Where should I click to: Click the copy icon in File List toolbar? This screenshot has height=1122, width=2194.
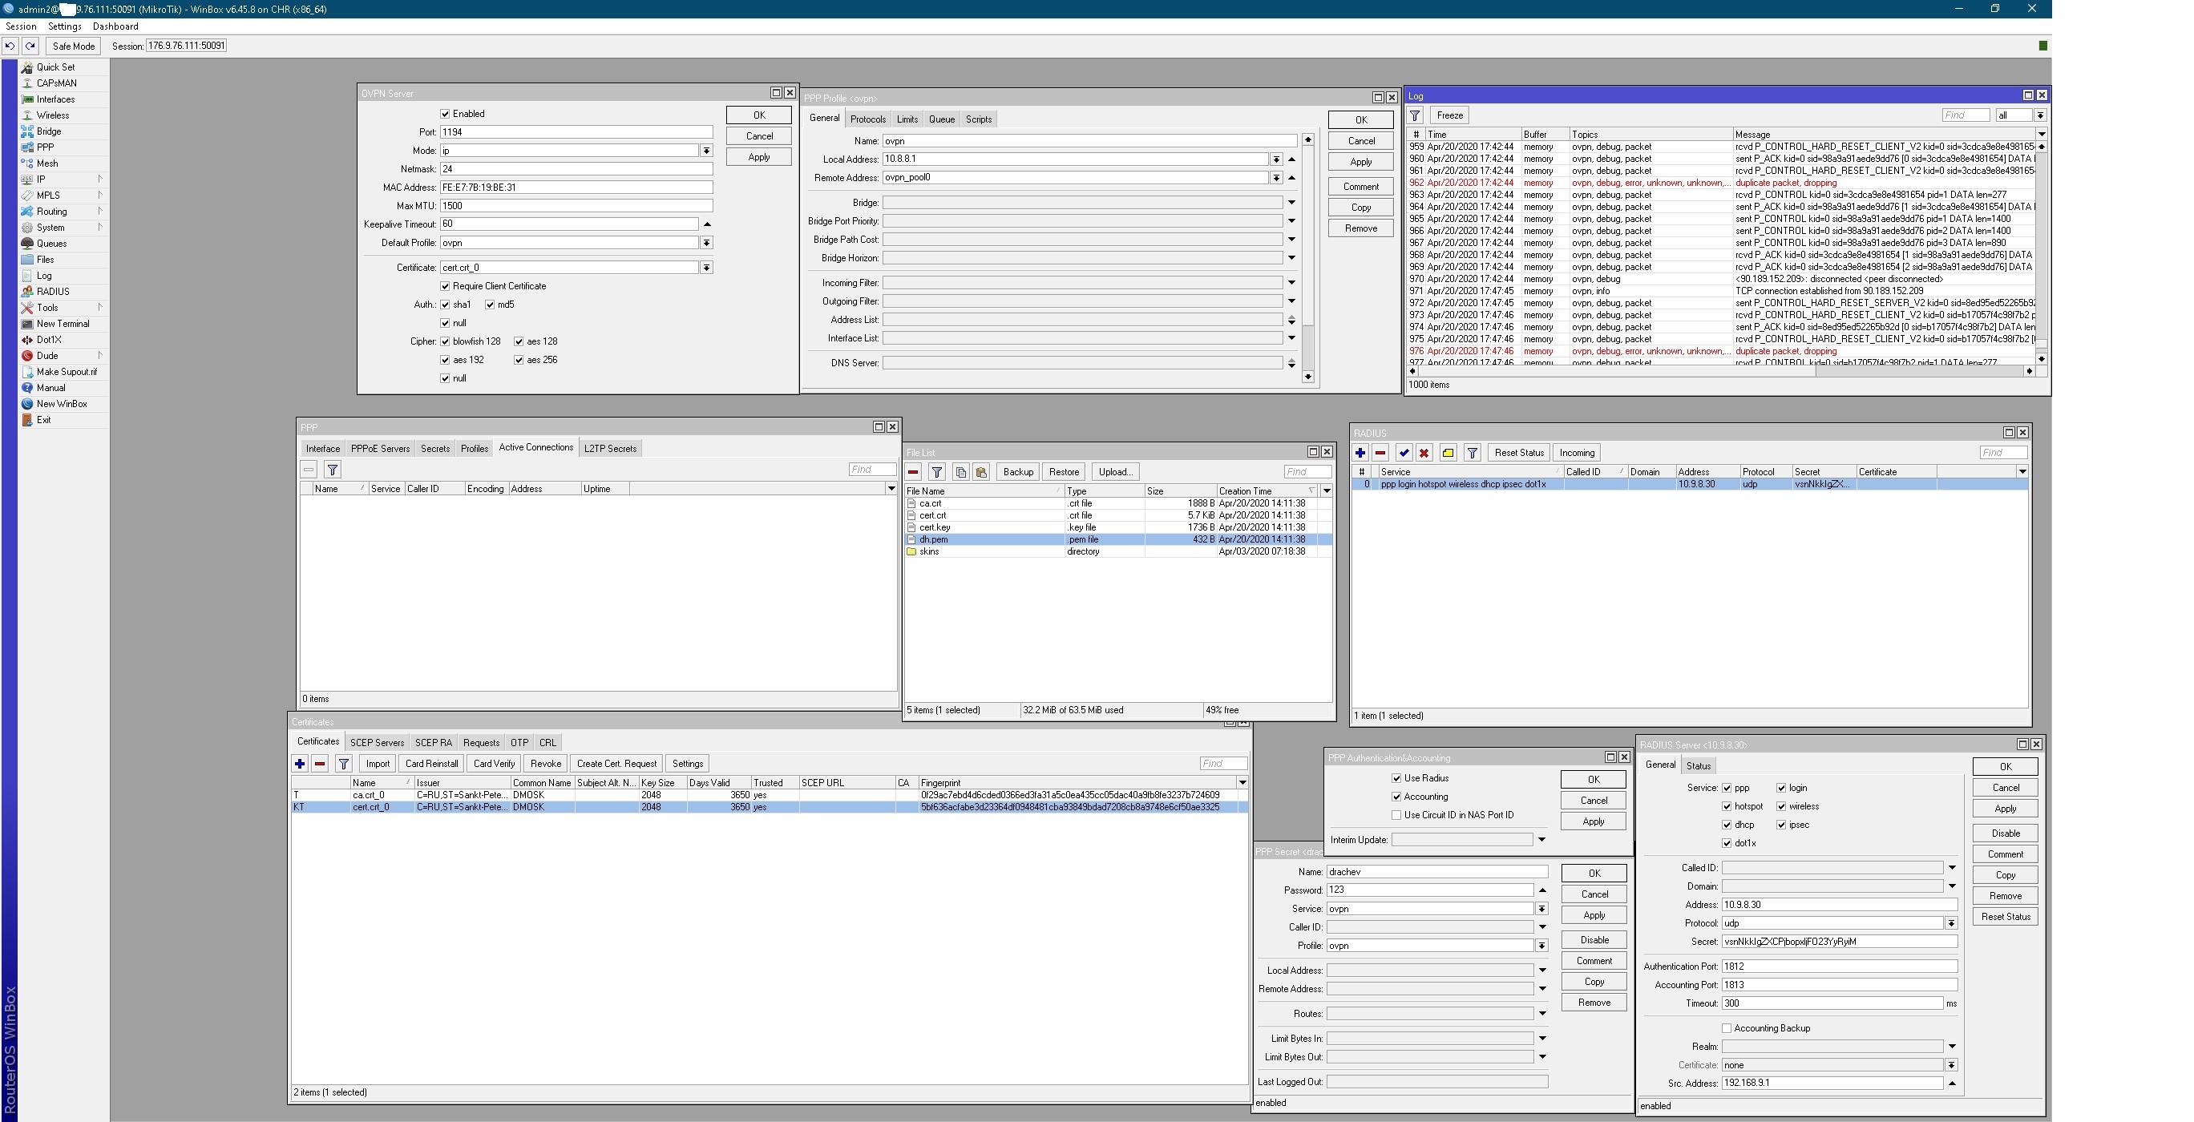pos(960,473)
